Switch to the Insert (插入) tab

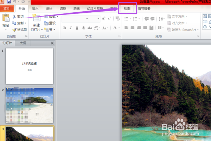click(x=35, y=8)
